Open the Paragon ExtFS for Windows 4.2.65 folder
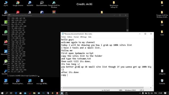Screen dimensions: 169x95 tap(162, 14)
